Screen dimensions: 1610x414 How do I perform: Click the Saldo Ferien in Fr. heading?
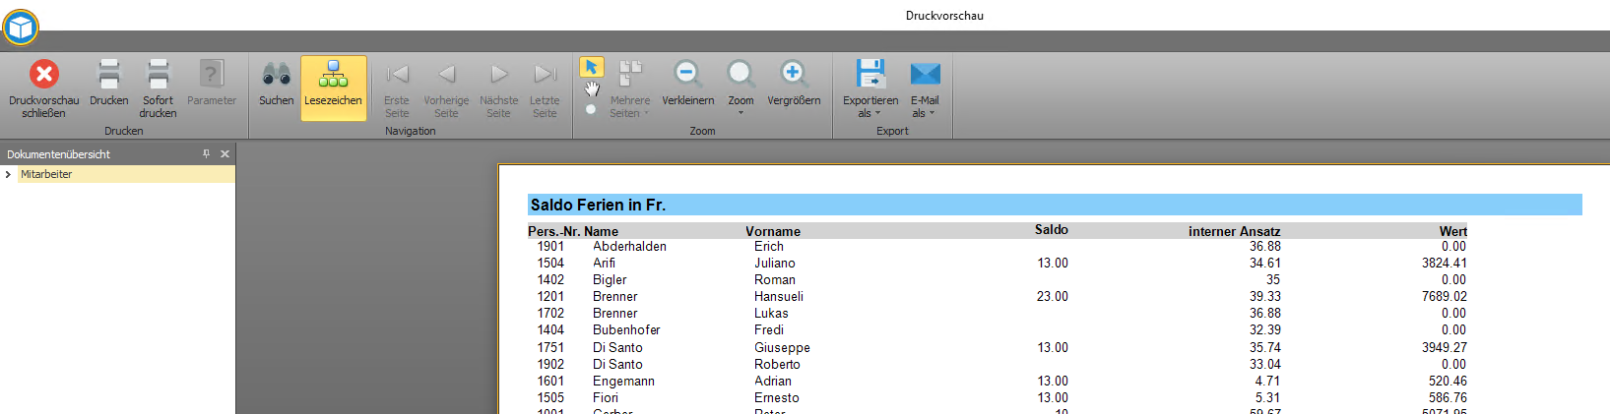598,205
